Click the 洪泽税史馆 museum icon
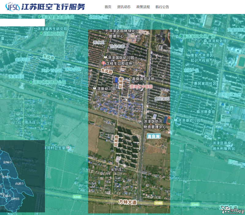 pos(205,41)
